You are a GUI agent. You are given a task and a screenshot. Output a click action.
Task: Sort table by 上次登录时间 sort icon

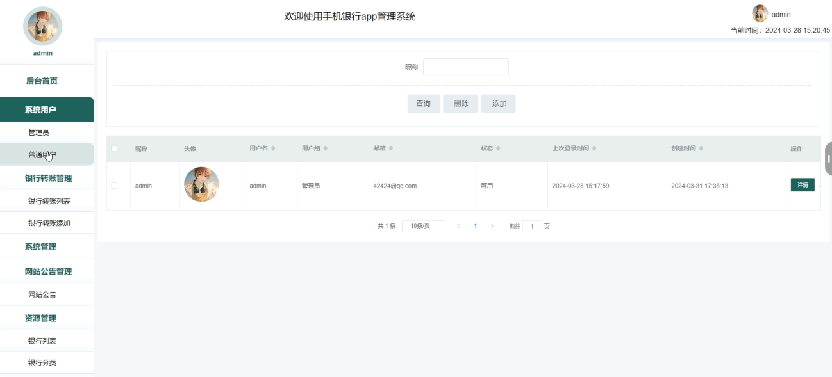click(x=594, y=148)
